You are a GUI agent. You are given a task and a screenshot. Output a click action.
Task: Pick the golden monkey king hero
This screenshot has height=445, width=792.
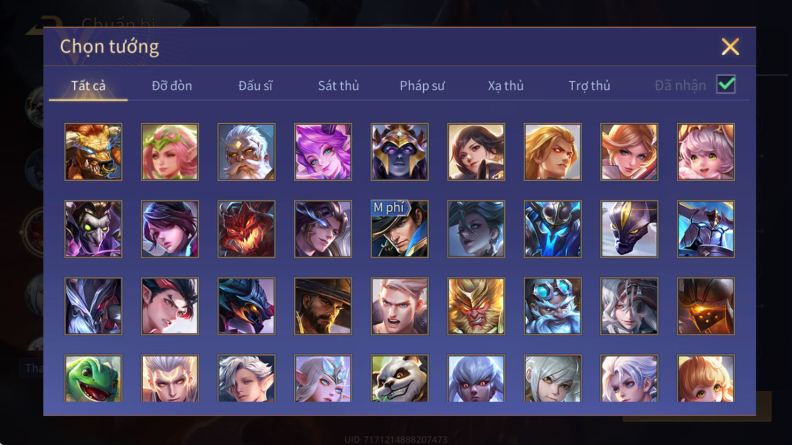coord(476,306)
